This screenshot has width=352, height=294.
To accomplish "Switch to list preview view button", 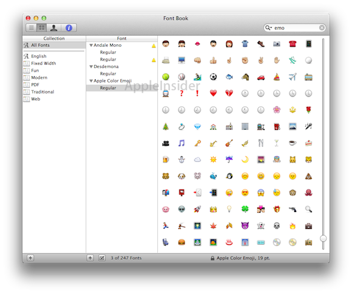I will [32, 28].
